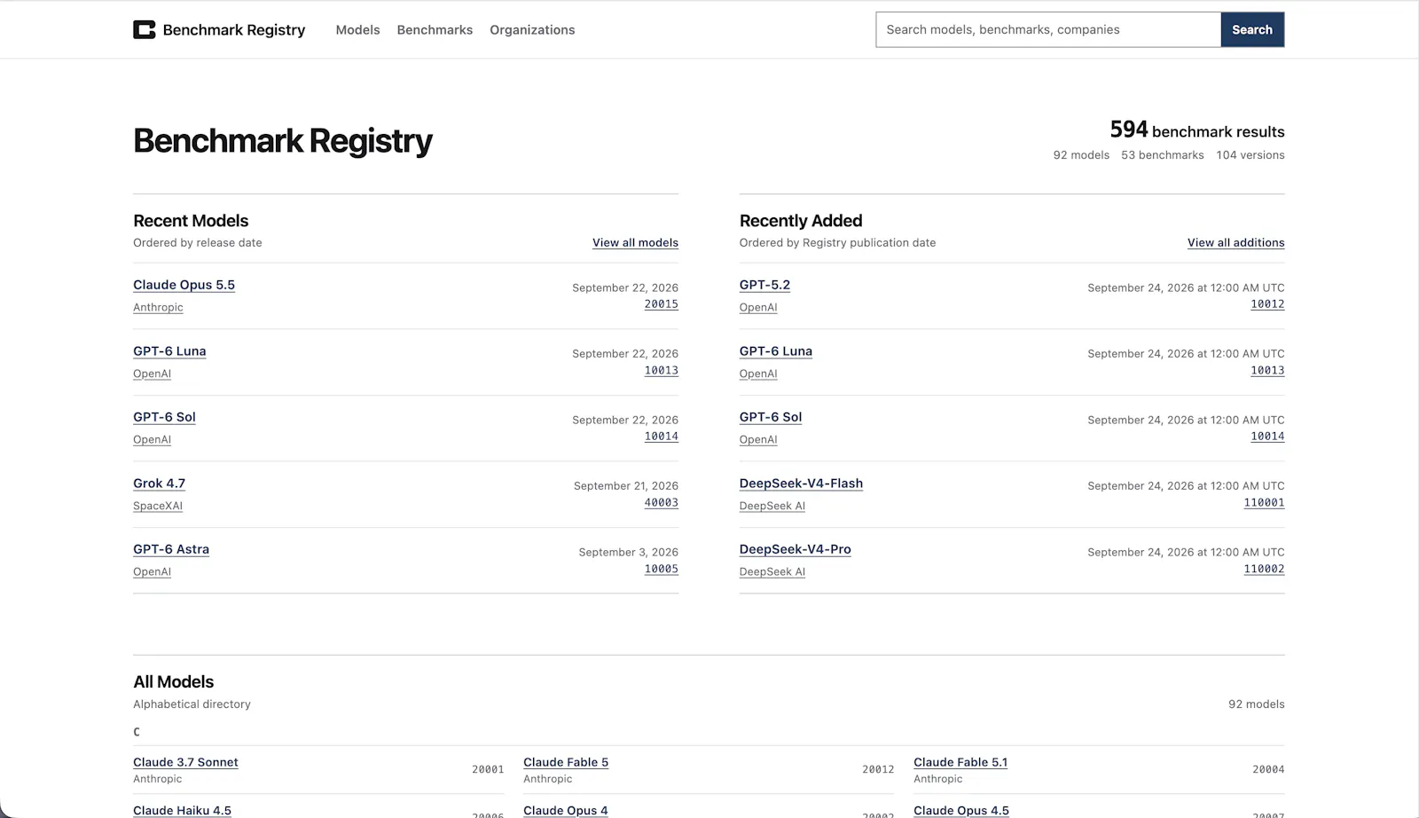Viewport: 1419px width, 818px height.
Task: Open GPT-6 Sol in Recent Models list
Action: pyautogui.click(x=164, y=417)
